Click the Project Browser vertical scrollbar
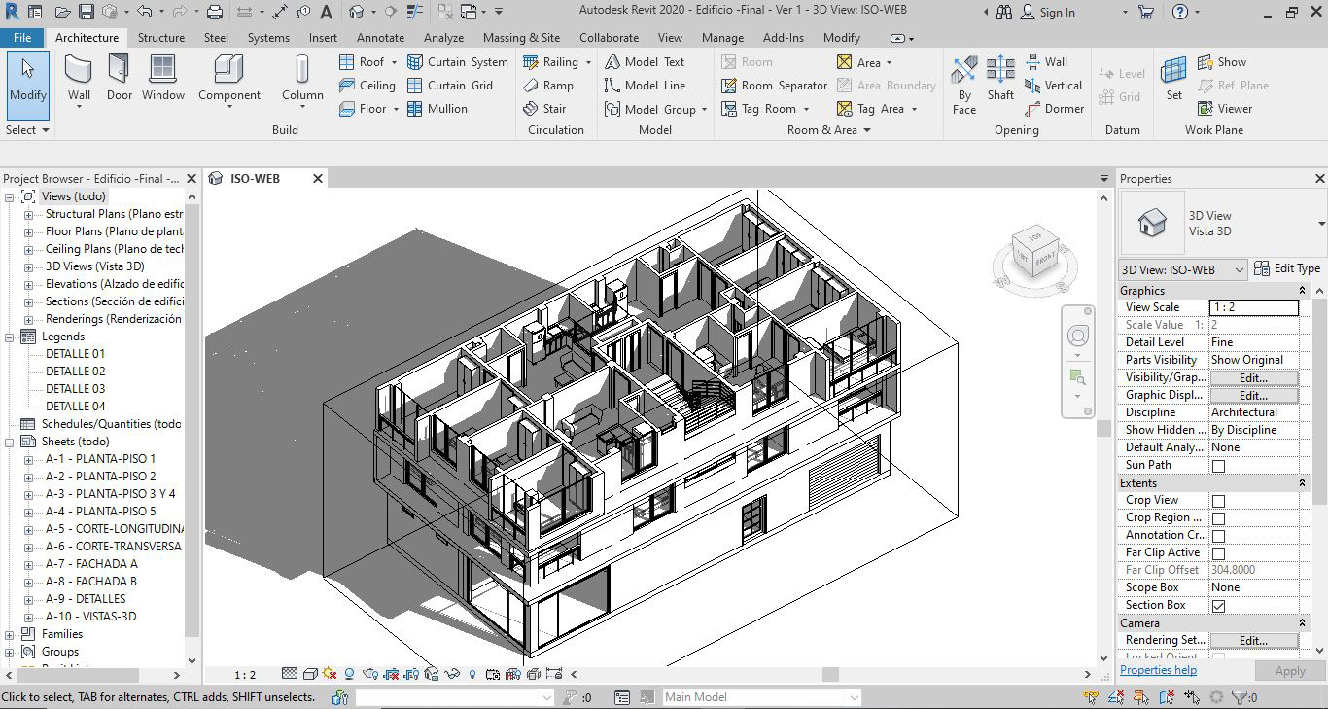1328x709 pixels. [192, 418]
